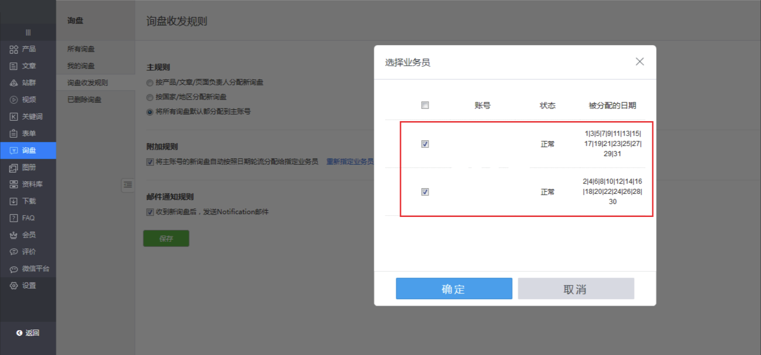The height and width of the screenshot is (355, 761).
Task: Click the 关键词 keywords icon
Action: (14, 117)
